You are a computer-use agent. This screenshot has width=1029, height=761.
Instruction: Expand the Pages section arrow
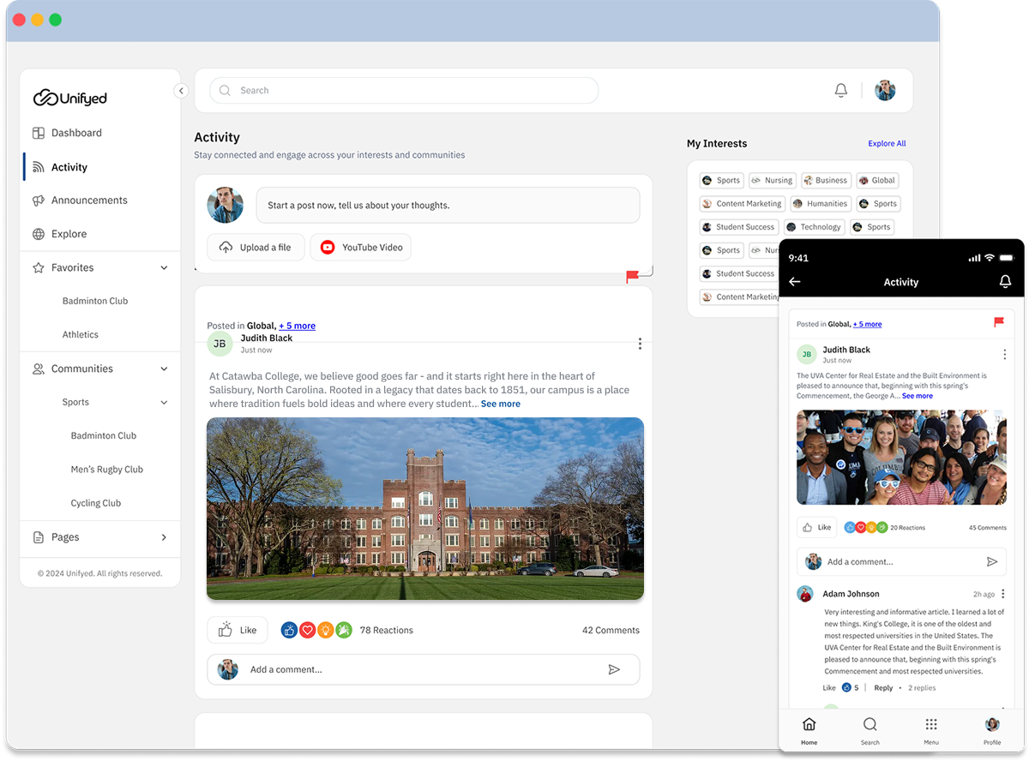[x=164, y=537]
